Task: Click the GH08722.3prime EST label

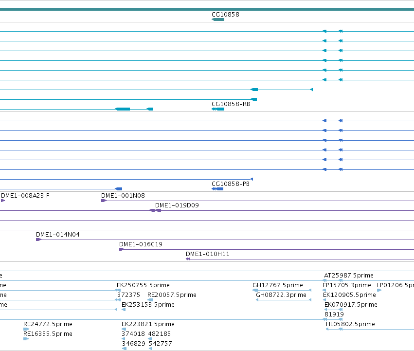Action: [281, 295]
